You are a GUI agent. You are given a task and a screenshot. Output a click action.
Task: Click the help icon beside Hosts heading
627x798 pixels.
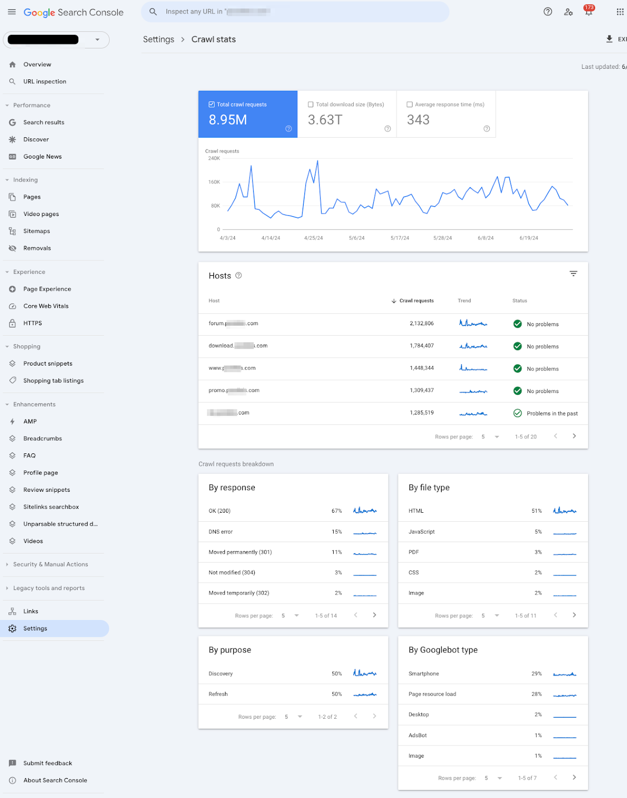(x=238, y=275)
